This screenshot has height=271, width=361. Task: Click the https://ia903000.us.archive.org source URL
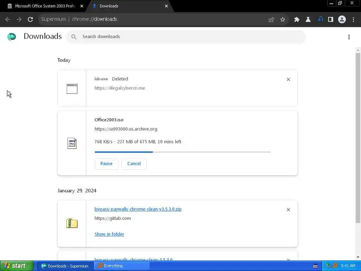click(x=126, y=129)
